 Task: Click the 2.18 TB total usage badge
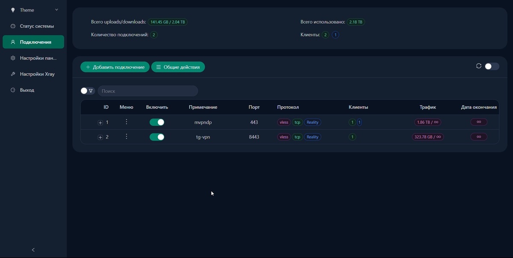(356, 22)
